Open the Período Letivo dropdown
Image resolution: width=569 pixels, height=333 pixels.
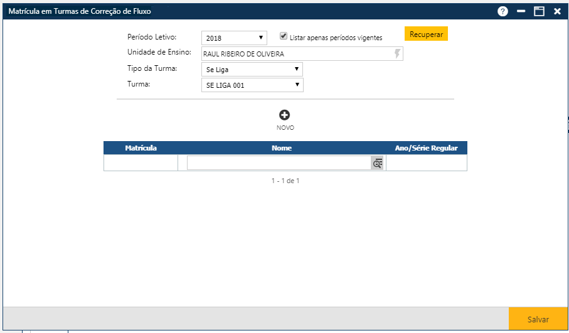click(x=234, y=38)
